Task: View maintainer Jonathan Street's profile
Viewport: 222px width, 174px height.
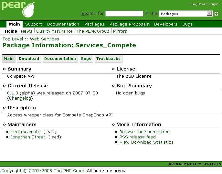Action: point(28,137)
